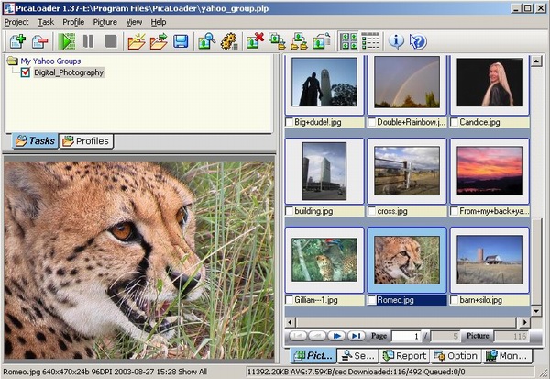
Task: Switch to the Profiles tab
Action: pos(86,140)
